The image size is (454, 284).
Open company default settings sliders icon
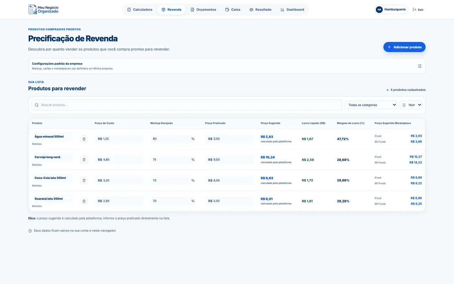pos(420,66)
